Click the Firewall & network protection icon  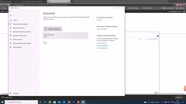click(10, 32)
